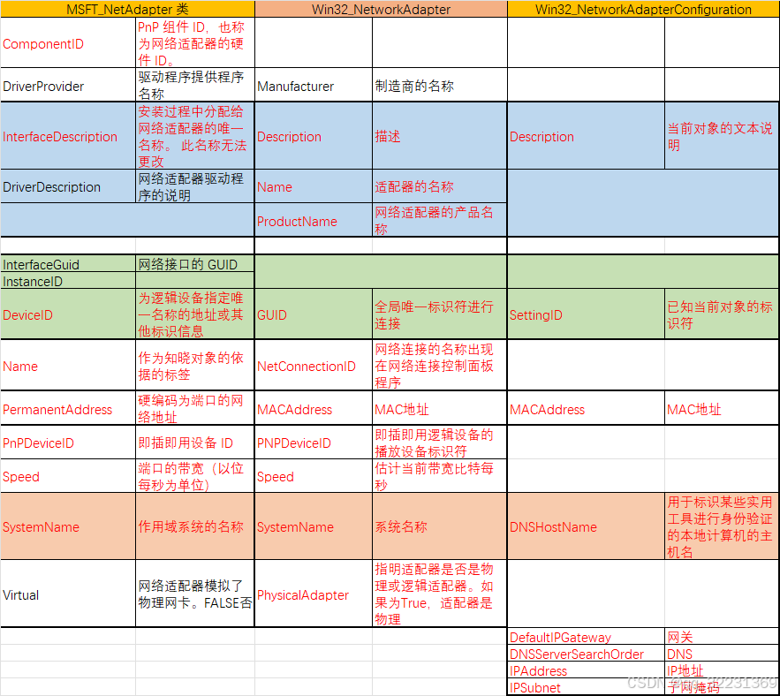Select the Manufacturer cell
Screen dimensions: 780x696
(x=314, y=86)
